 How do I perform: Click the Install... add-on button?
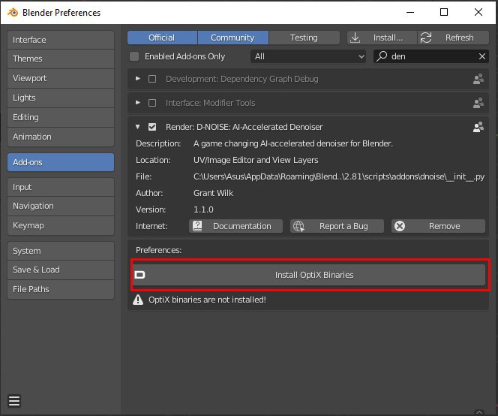(x=382, y=38)
